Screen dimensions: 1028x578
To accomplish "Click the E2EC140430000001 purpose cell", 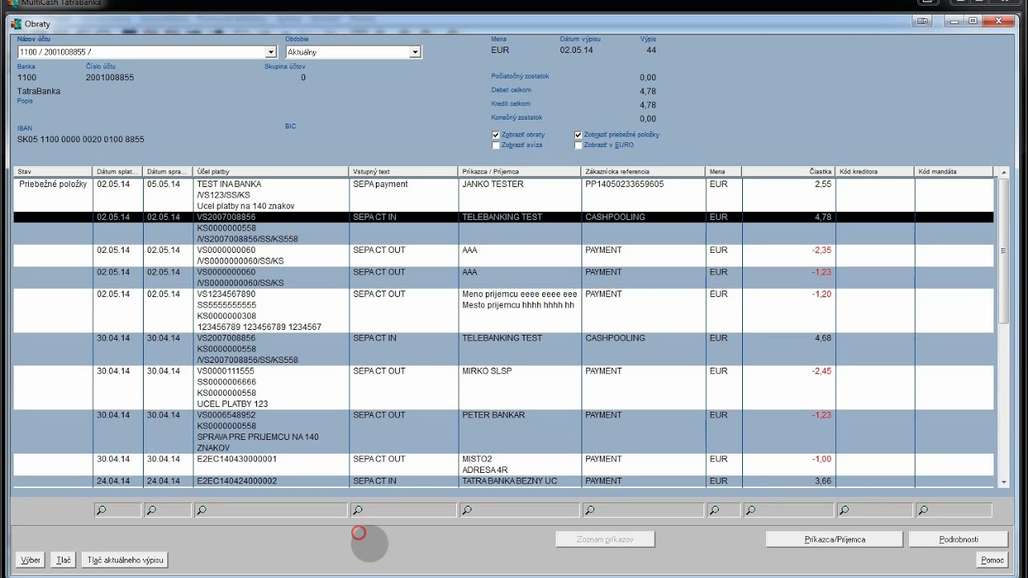I will (x=237, y=459).
